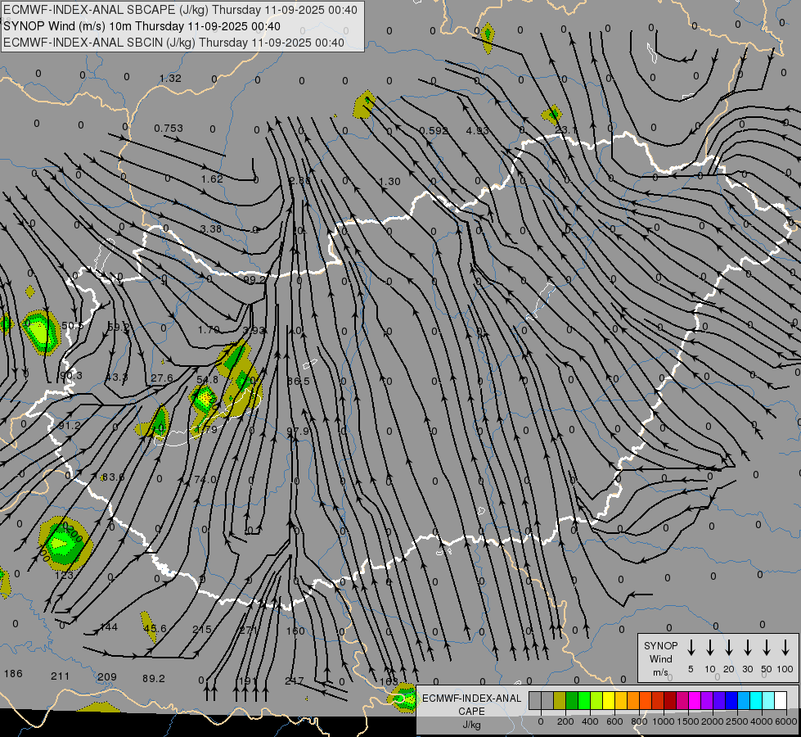
Task: Click the map value 123
Action: (64, 576)
